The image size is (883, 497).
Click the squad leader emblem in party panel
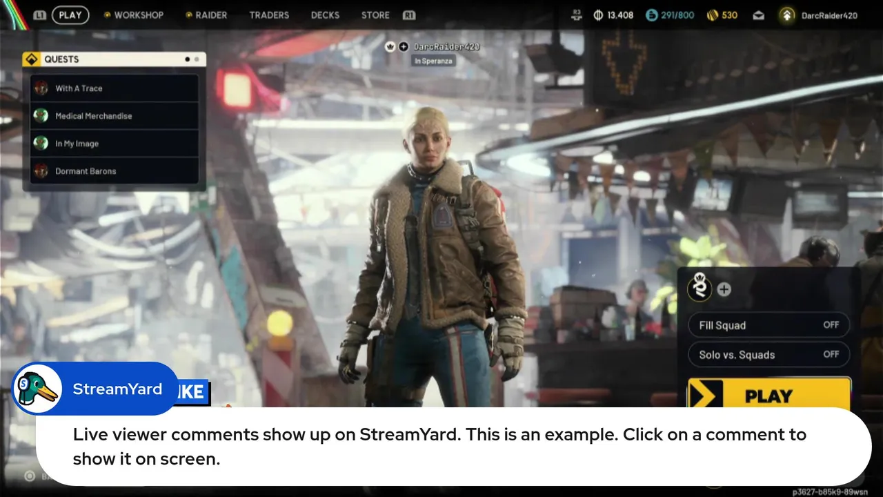(700, 288)
